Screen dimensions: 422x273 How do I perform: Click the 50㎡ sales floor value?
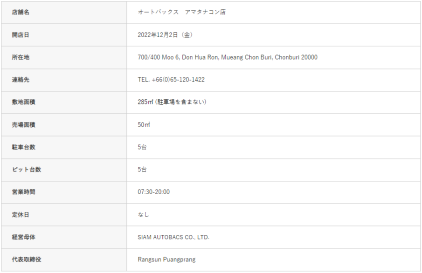click(x=144, y=125)
